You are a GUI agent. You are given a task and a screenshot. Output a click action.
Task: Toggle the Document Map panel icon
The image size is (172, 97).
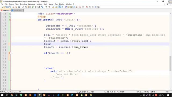[x=71, y=7]
